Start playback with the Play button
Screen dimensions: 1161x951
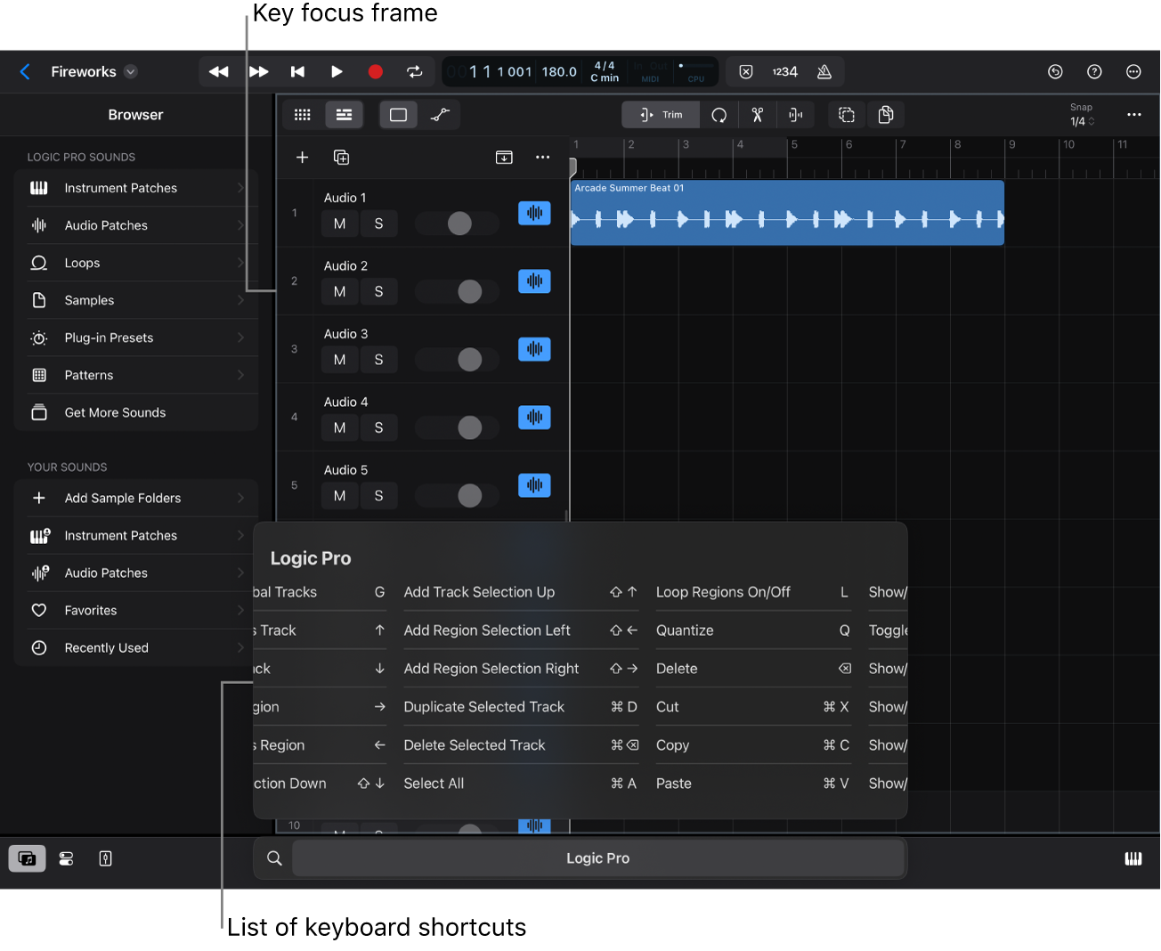337,72
